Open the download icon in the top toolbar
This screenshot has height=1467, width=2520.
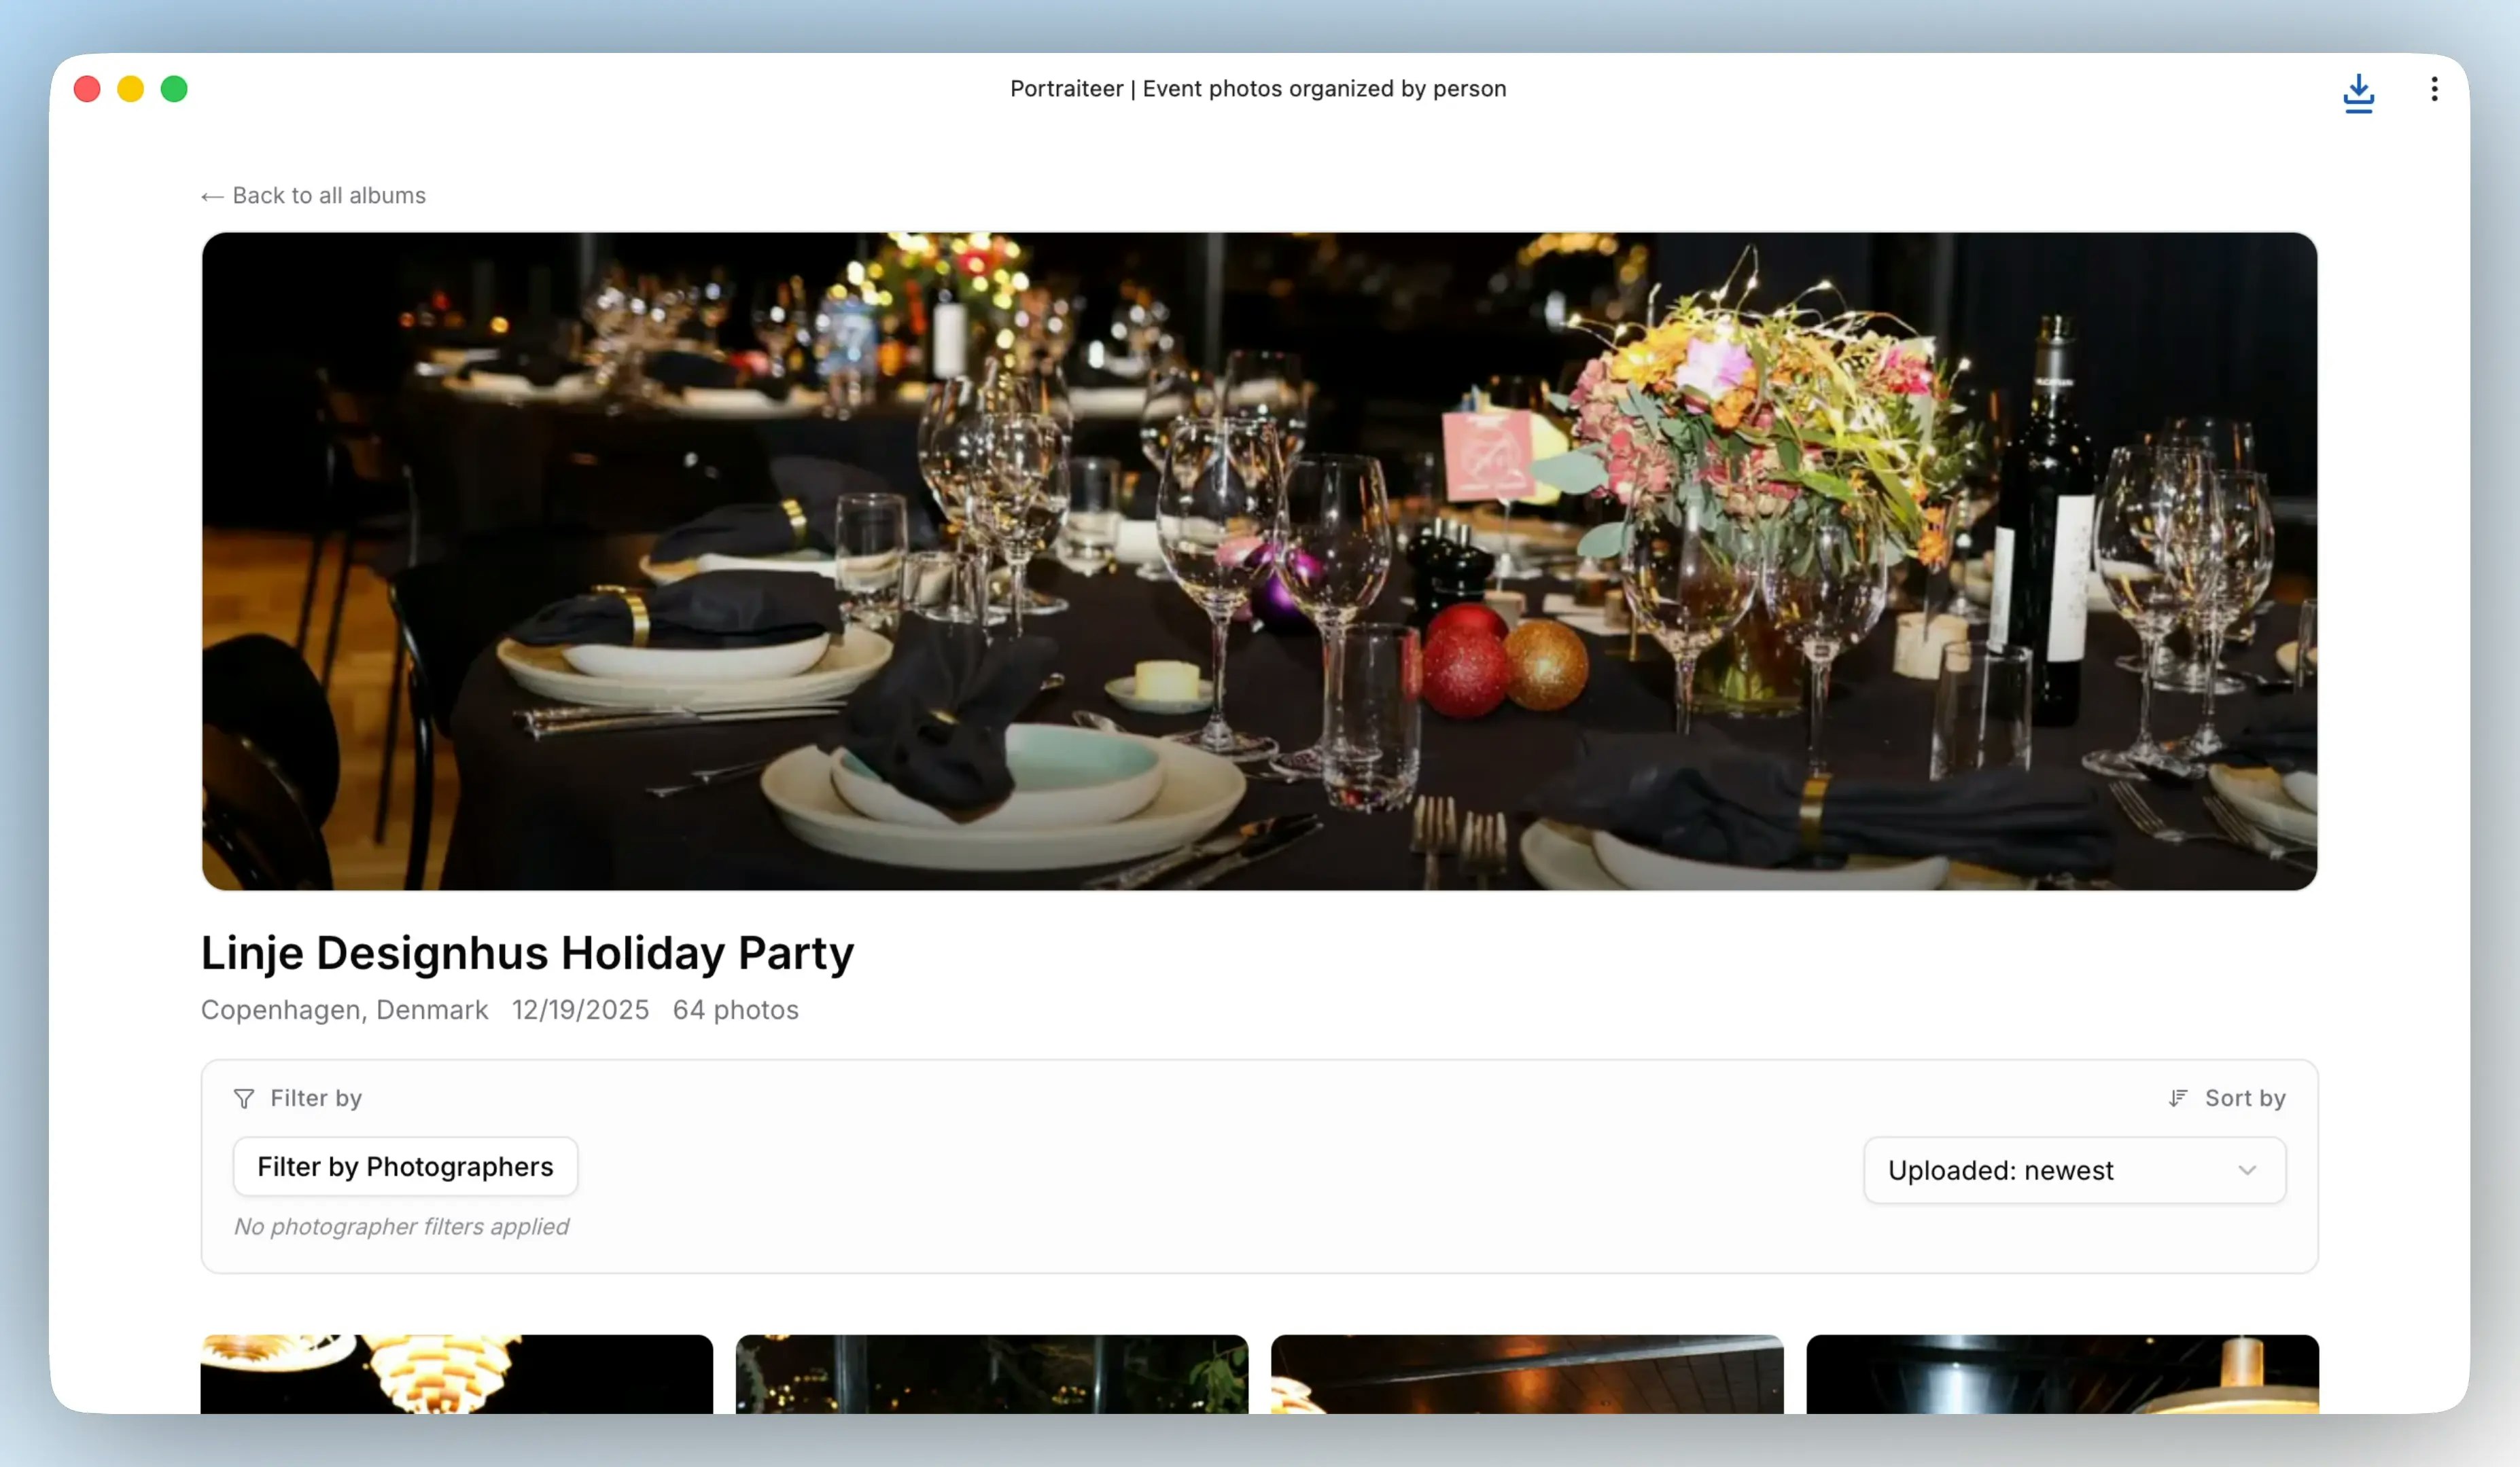2358,93
